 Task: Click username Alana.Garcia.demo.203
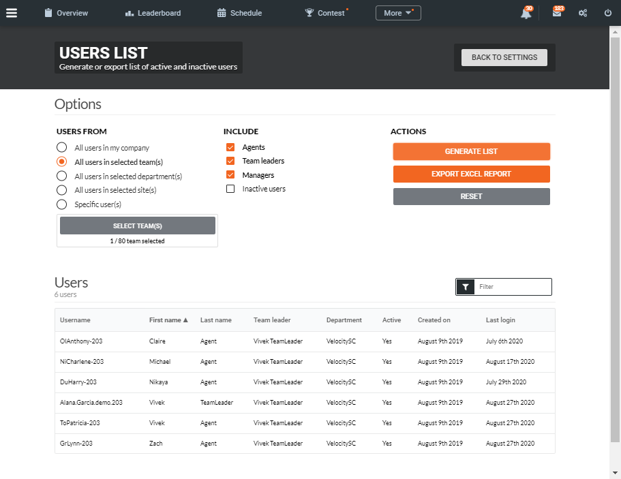(91, 403)
